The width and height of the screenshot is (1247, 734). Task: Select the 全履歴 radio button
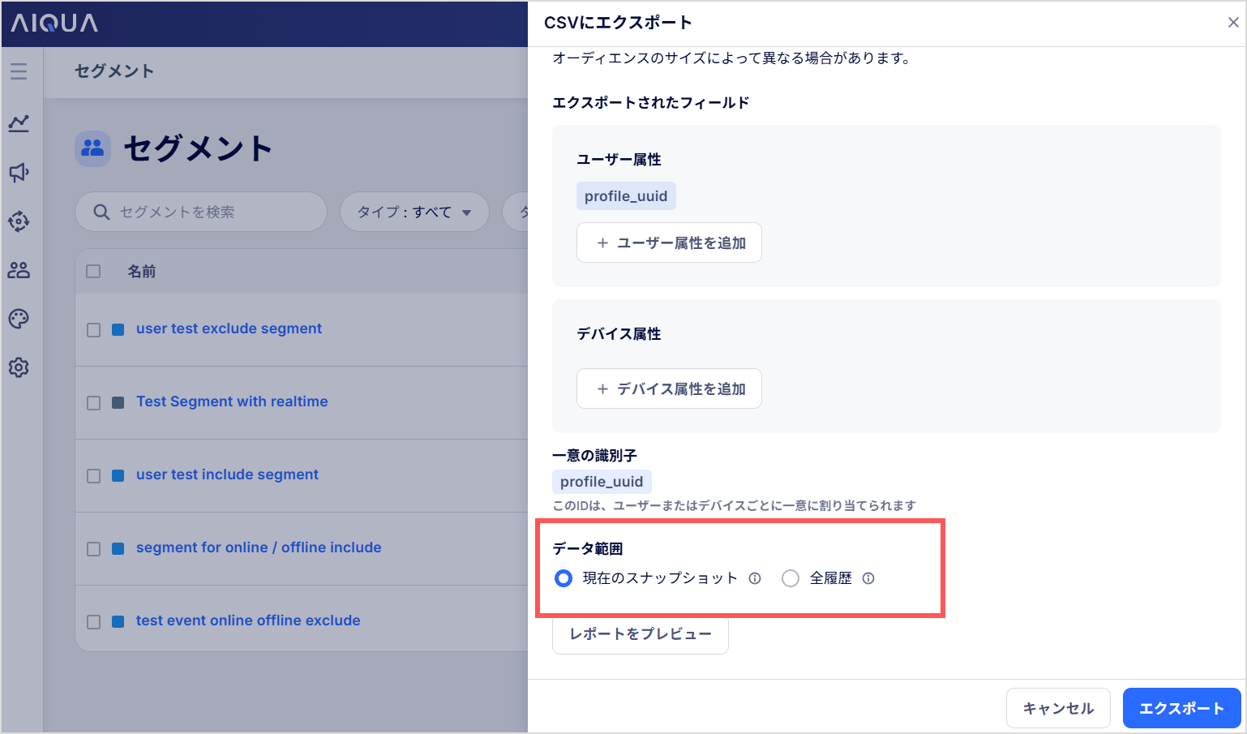791,578
